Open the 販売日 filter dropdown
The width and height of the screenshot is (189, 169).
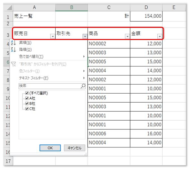click(x=53, y=36)
